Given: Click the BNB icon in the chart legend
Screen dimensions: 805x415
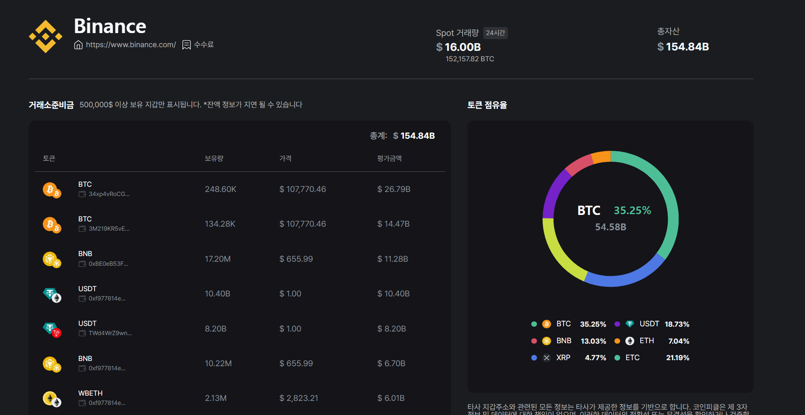Looking at the screenshot, I should click(547, 341).
